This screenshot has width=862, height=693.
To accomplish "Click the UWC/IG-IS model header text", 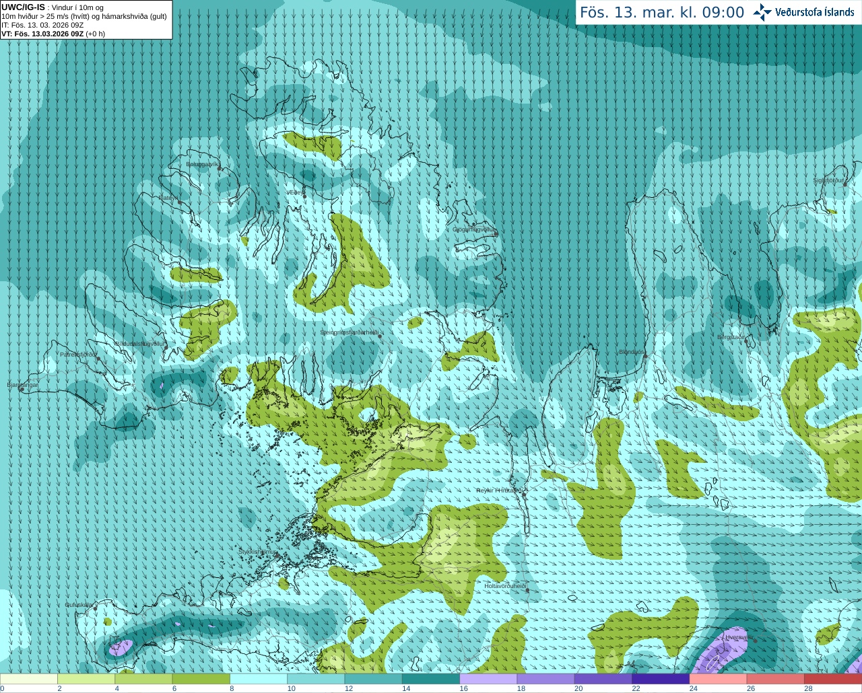I will pos(23,7).
